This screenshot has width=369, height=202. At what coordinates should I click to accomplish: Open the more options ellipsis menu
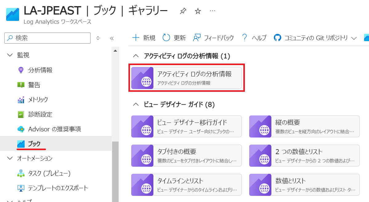click(212, 11)
